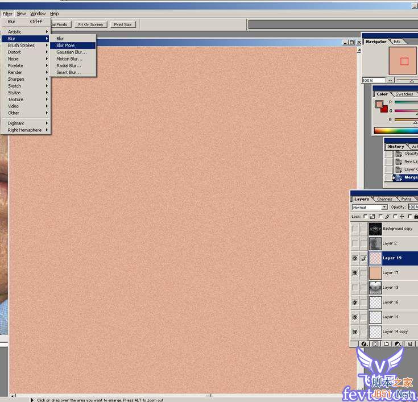
Task: Click the Fit On Screen button
Action: coord(90,24)
